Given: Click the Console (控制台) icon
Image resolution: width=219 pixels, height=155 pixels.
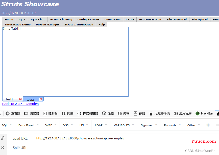Looking at the screenshot, I should point(45,113).
